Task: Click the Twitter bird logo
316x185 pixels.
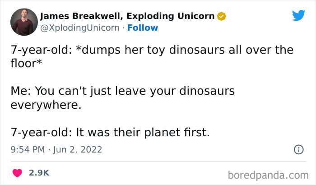Action: pos(298,16)
